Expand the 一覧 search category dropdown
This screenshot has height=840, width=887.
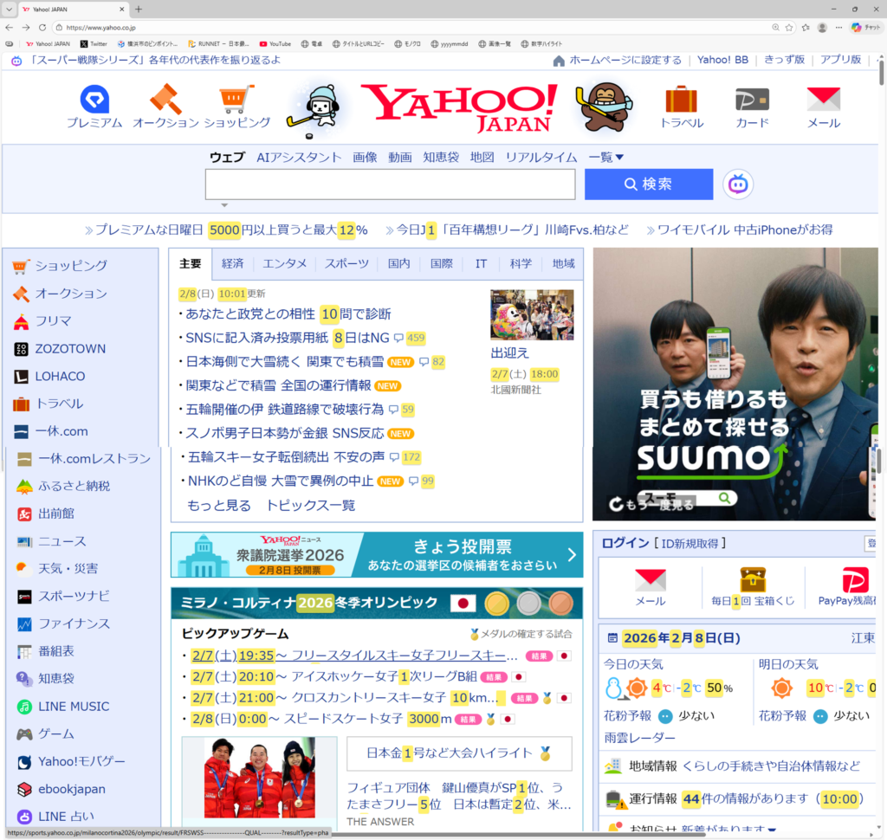[x=606, y=158]
